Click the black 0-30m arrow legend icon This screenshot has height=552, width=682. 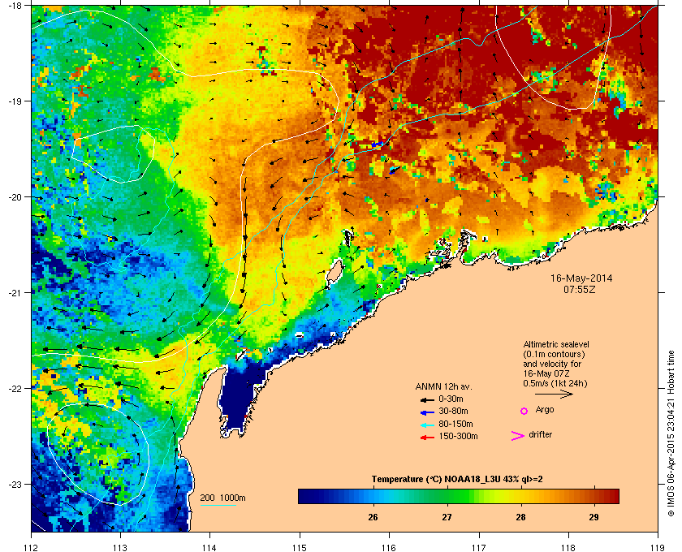click(x=428, y=399)
